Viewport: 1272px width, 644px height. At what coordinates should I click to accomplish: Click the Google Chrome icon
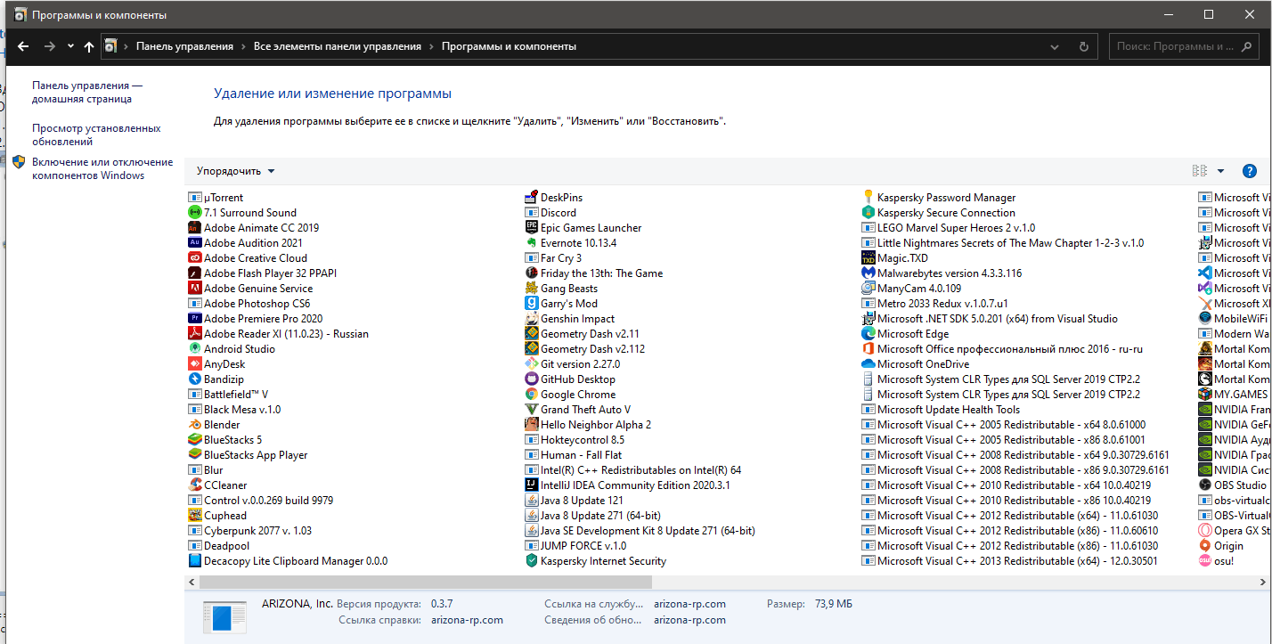532,395
